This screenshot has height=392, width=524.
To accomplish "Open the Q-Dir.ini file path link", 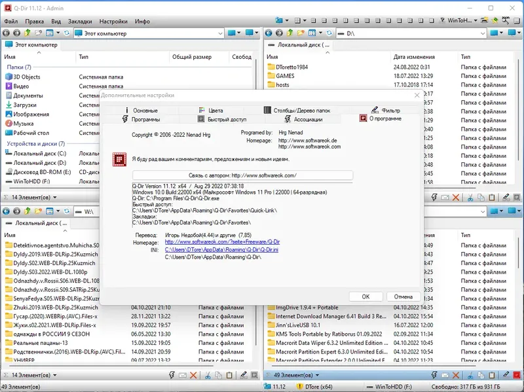I will [x=221, y=250].
